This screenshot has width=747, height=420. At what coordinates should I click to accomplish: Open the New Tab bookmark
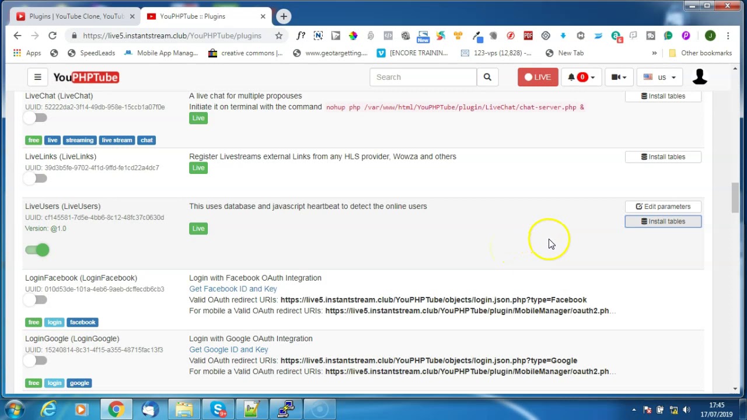[x=564, y=53]
